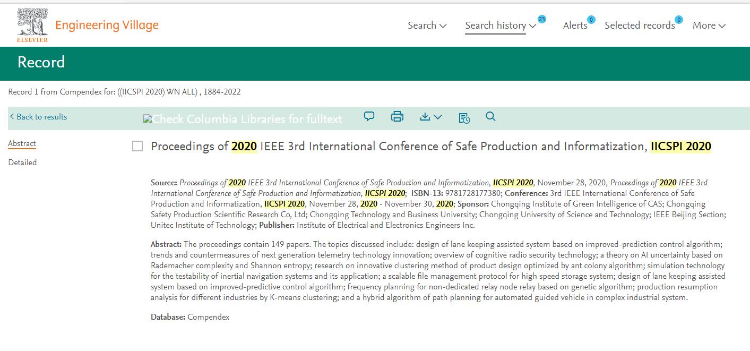Download the record via the download icon
This screenshot has width=750, height=351.
pos(426,116)
